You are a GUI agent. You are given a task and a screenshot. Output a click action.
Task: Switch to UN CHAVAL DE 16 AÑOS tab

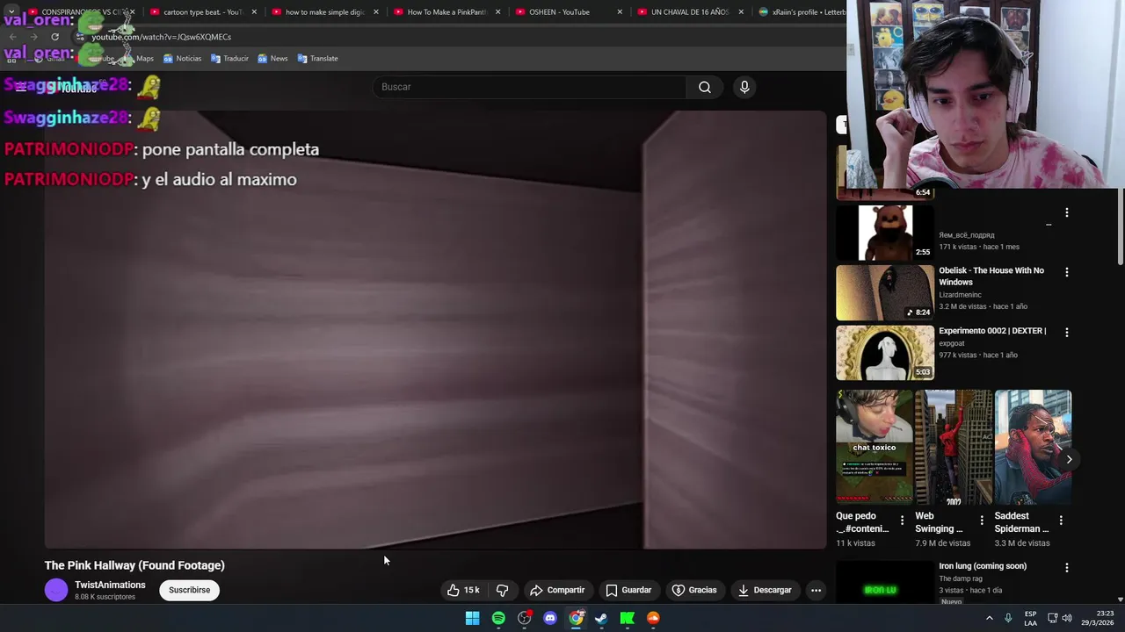point(690,12)
